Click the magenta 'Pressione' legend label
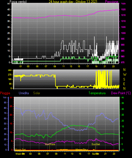 (x=112, y=2)
